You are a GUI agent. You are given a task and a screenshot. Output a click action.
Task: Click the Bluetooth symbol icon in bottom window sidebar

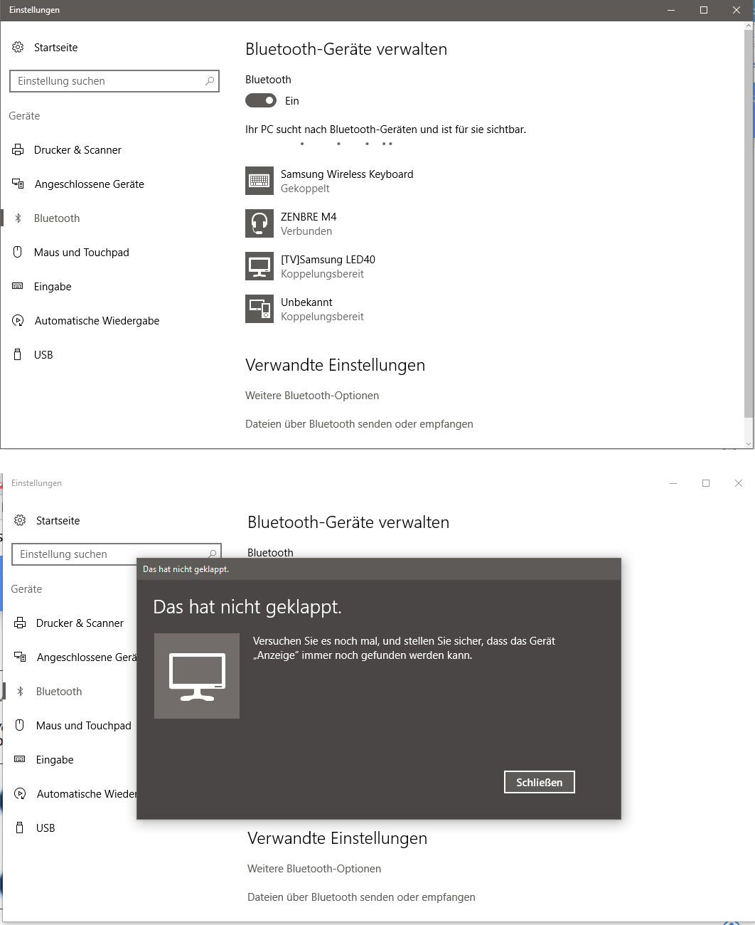pos(20,692)
